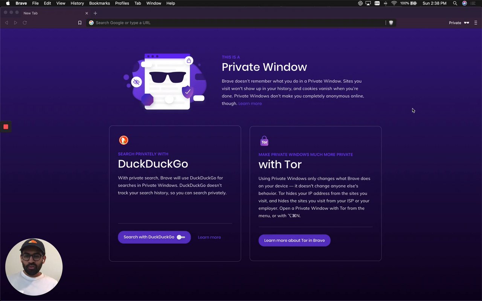The image size is (482, 301).
Task: Go back with the back arrow
Action: pyautogui.click(x=6, y=23)
